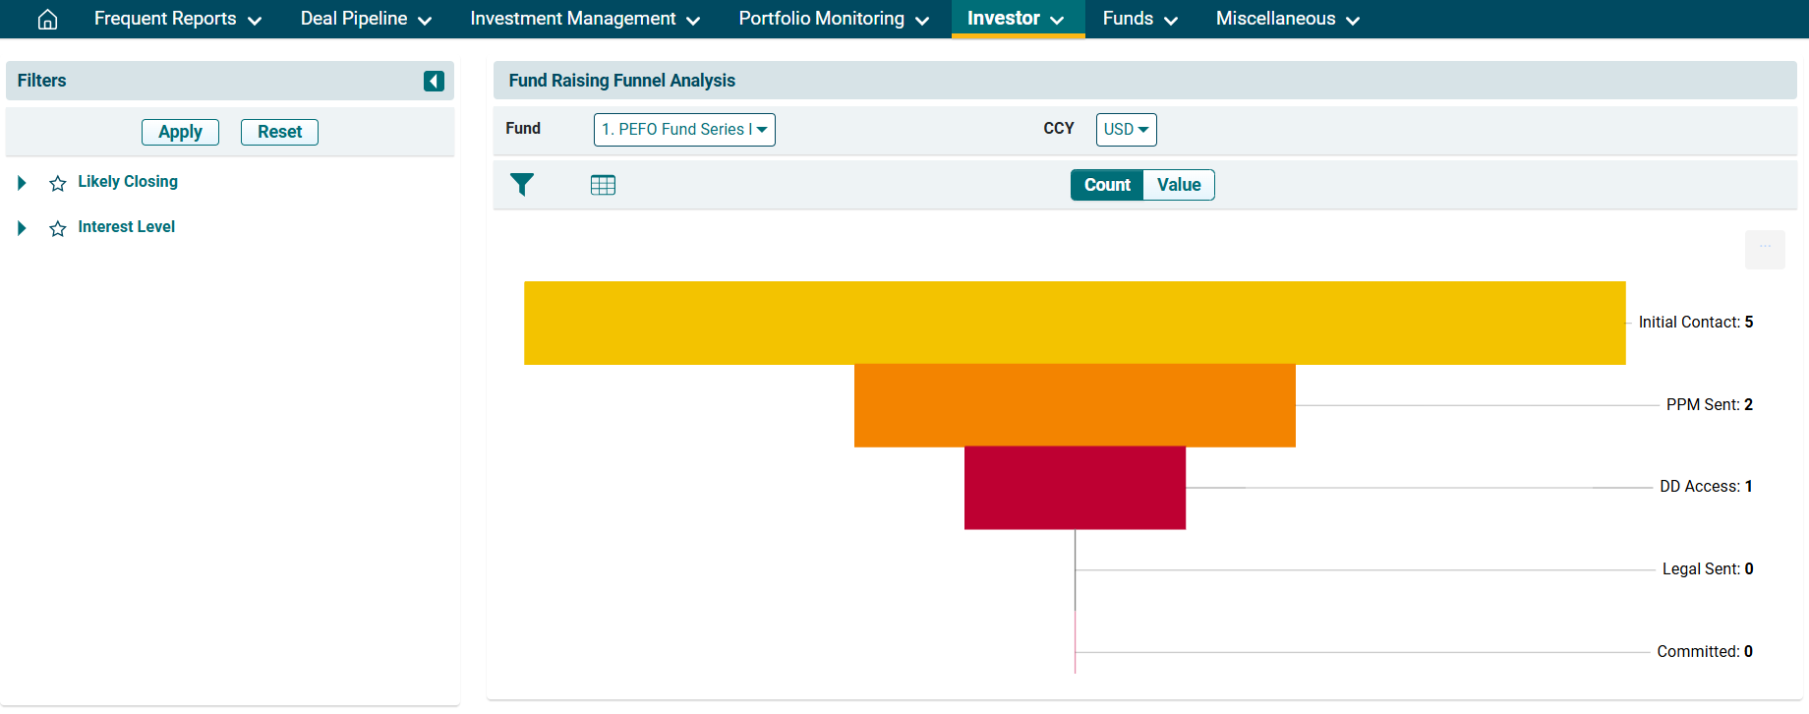Click the chart options ellipsis button
Screen dimensions: 1809x714
tap(1765, 249)
